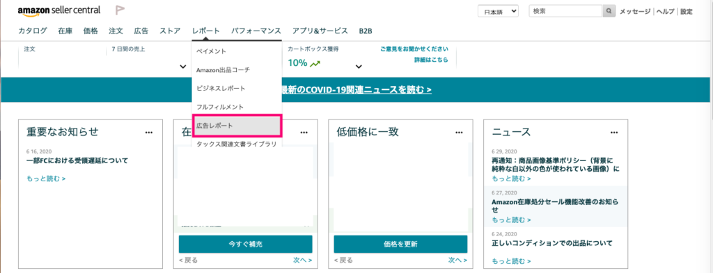Open the 価格 menu

point(91,31)
